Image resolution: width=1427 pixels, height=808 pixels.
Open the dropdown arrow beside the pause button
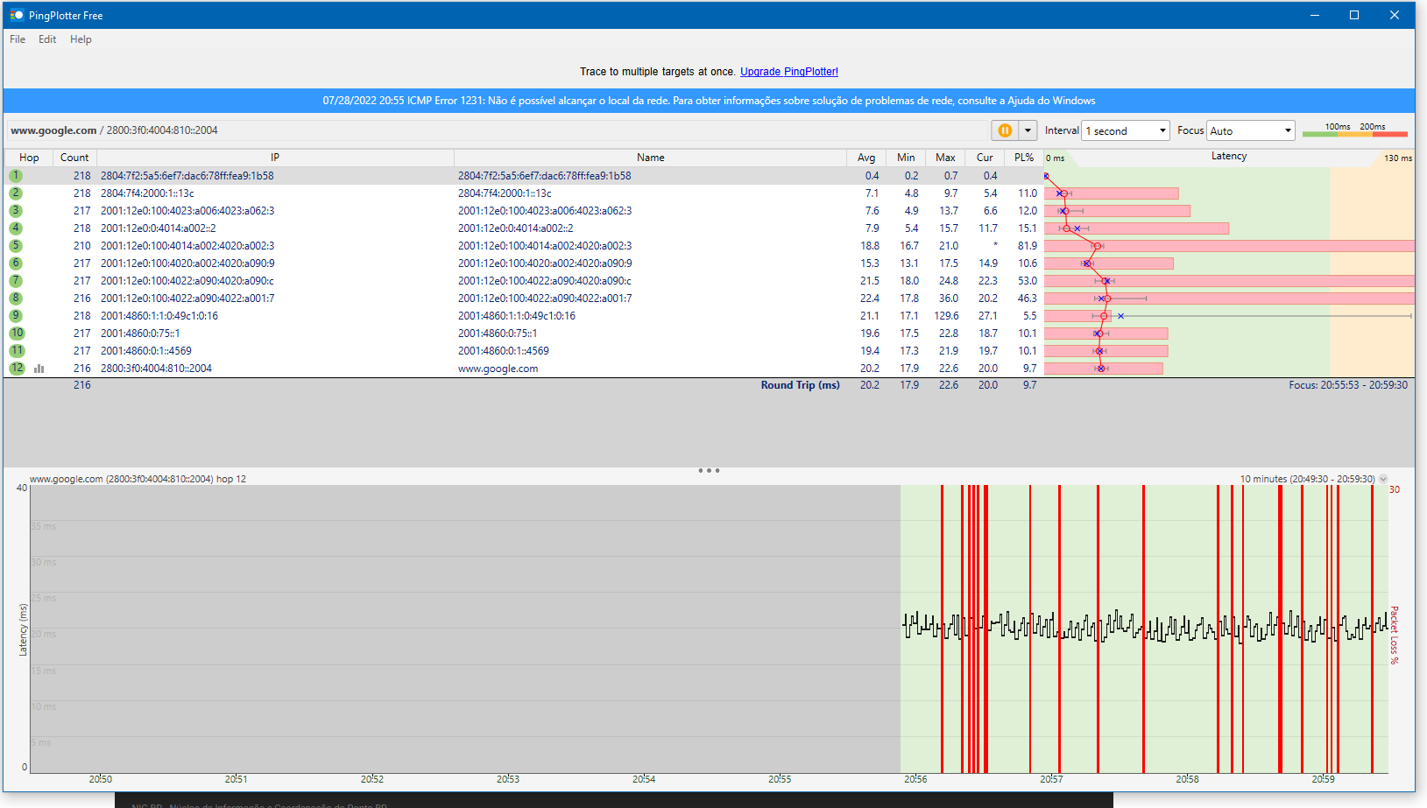[1028, 130]
